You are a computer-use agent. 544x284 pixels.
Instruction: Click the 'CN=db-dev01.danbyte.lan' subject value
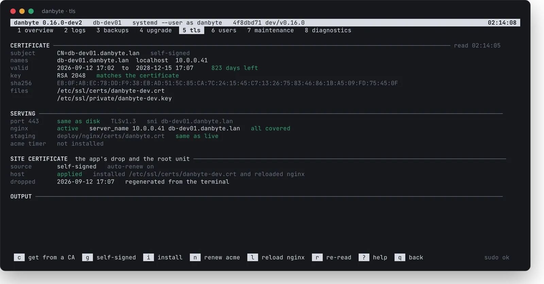(98, 53)
